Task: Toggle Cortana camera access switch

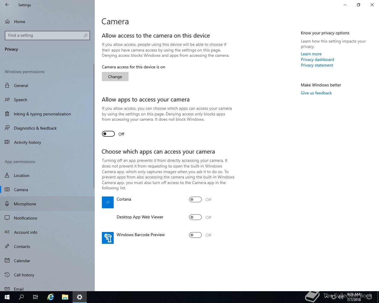Action: (195, 200)
